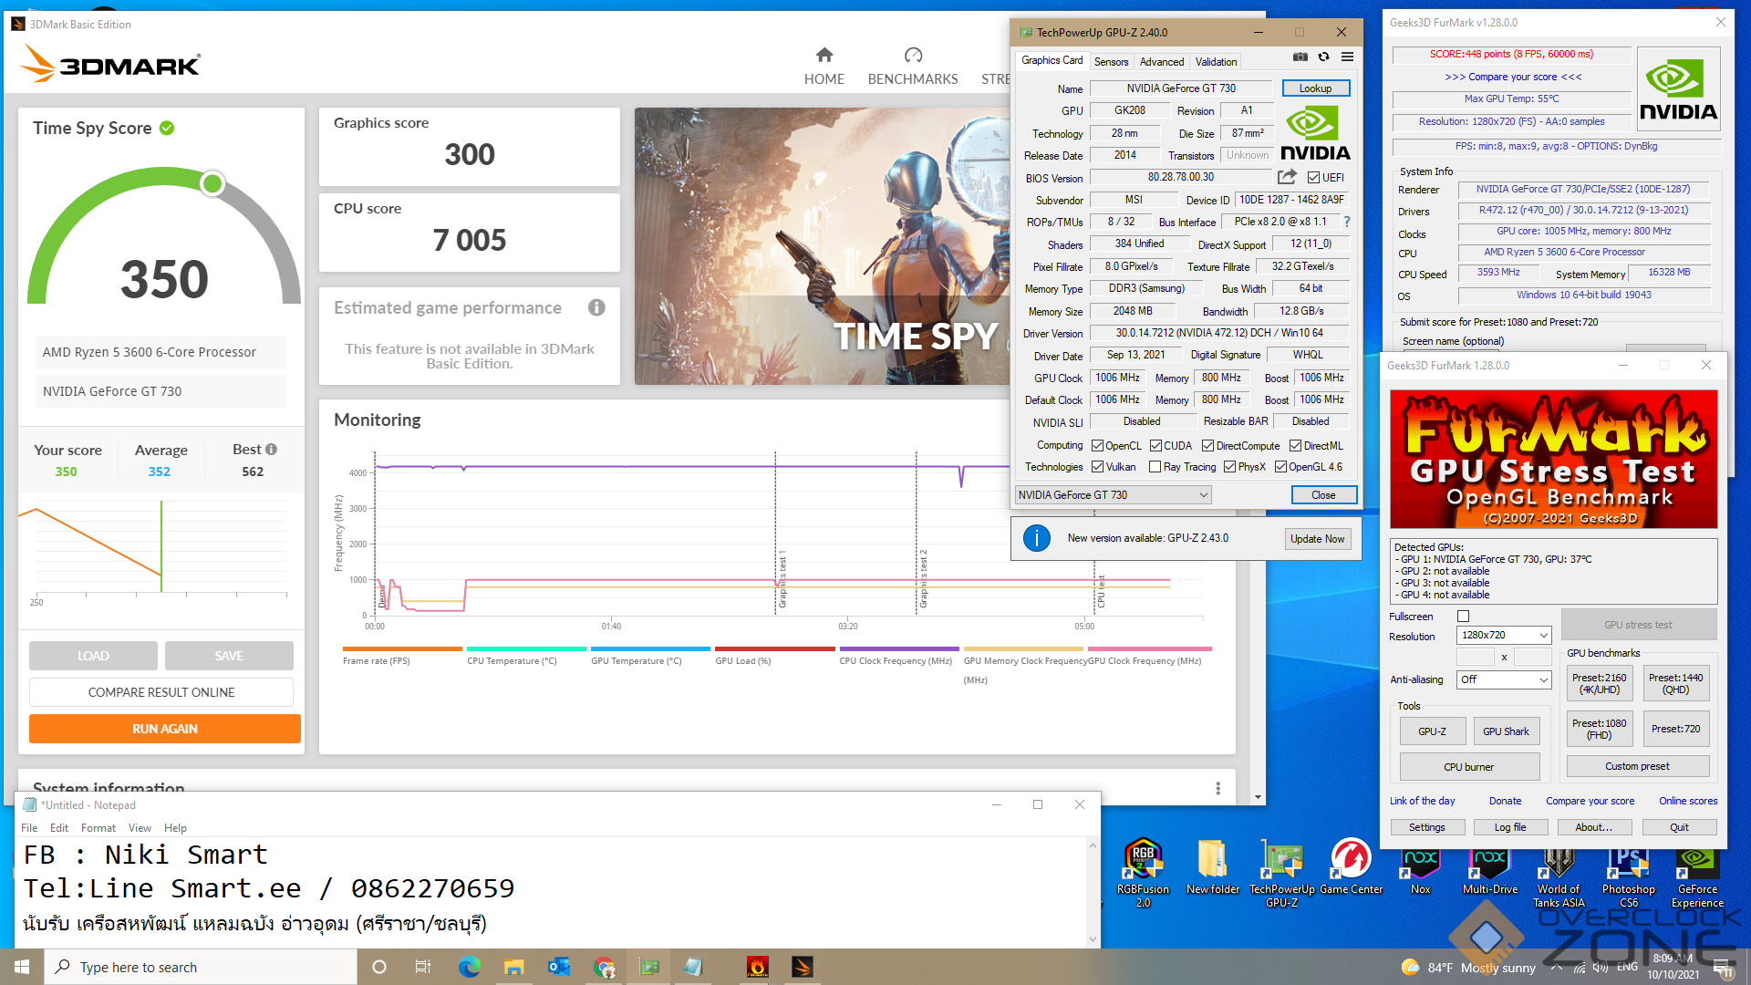
Task: Open Online scores link in FurMark
Action: click(x=1687, y=801)
